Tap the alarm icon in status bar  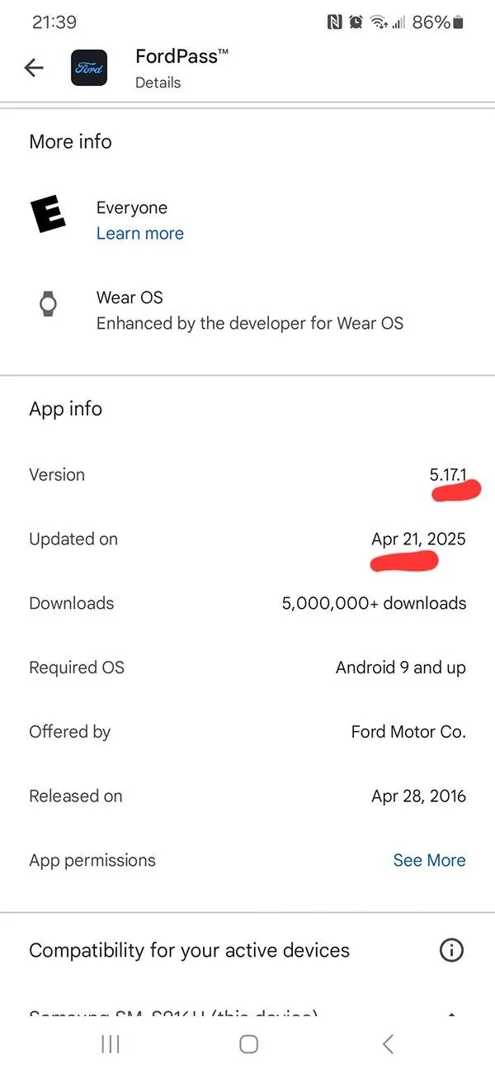point(356,22)
